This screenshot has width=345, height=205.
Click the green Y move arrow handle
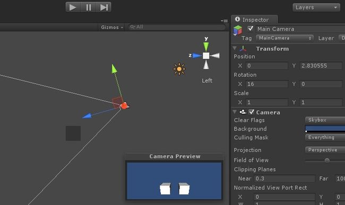114,68
